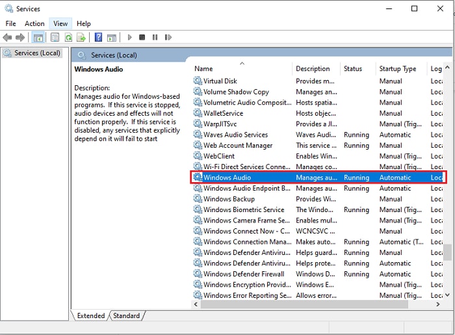
Task: Switch to the Standard tab
Action: click(127, 315)
